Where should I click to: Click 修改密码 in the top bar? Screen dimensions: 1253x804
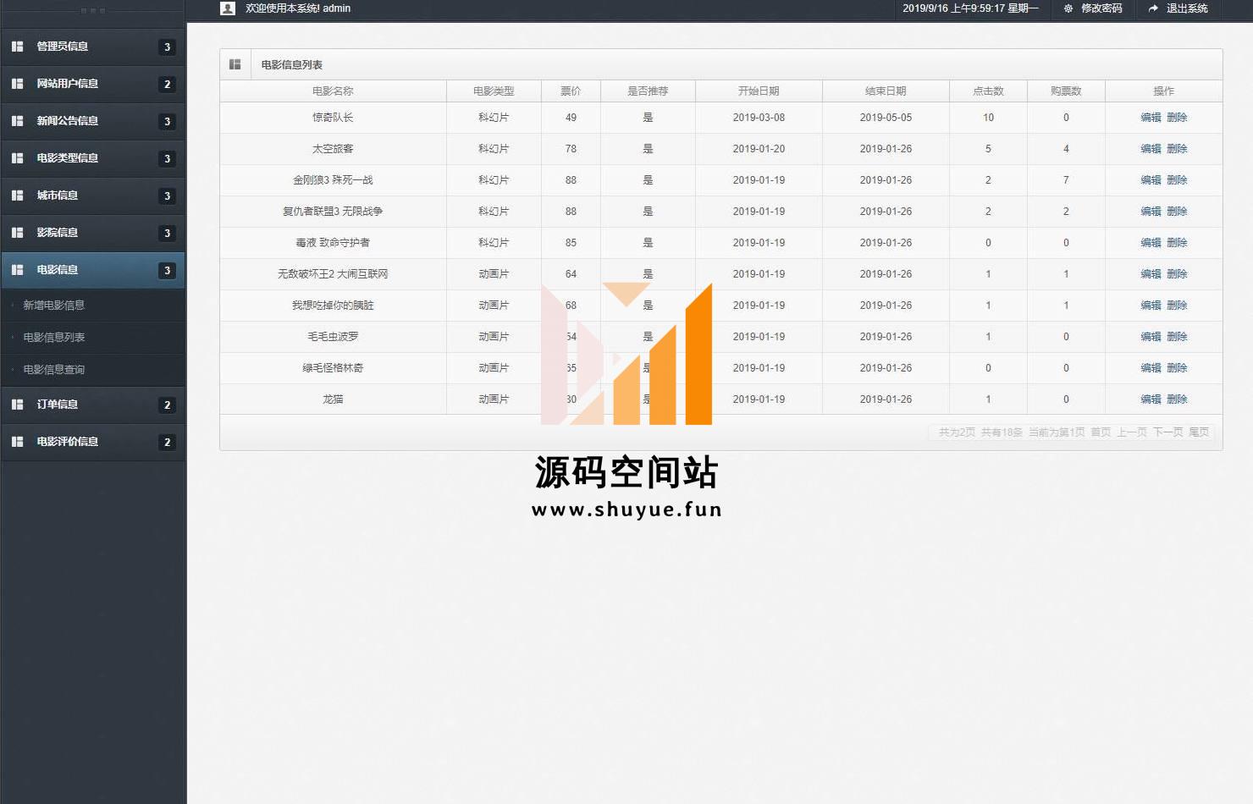1101,8
